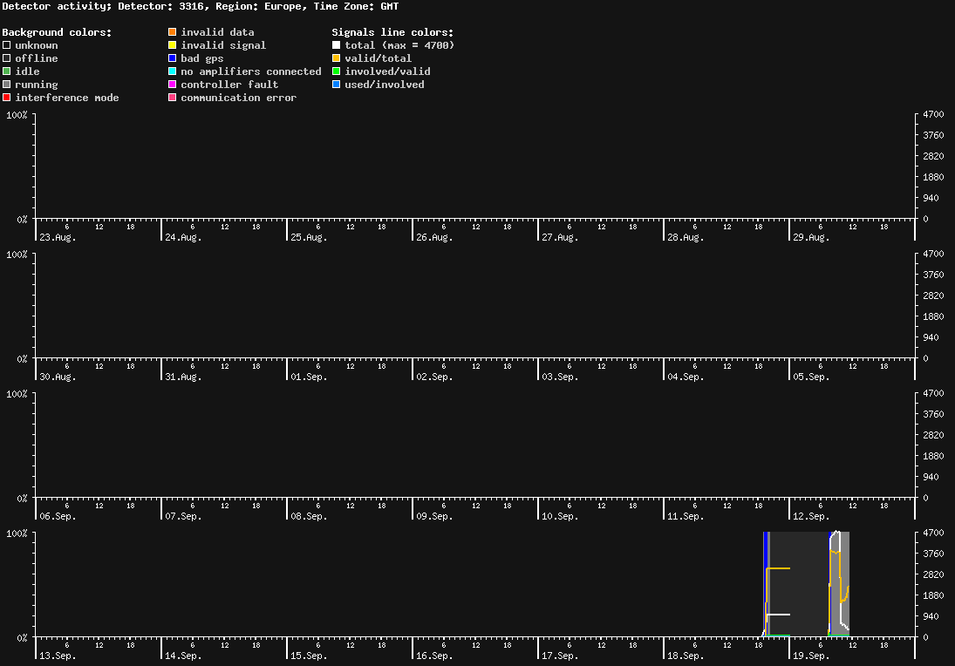
Task: Click the 'Detector activity' title text
Action: (56, 6)
